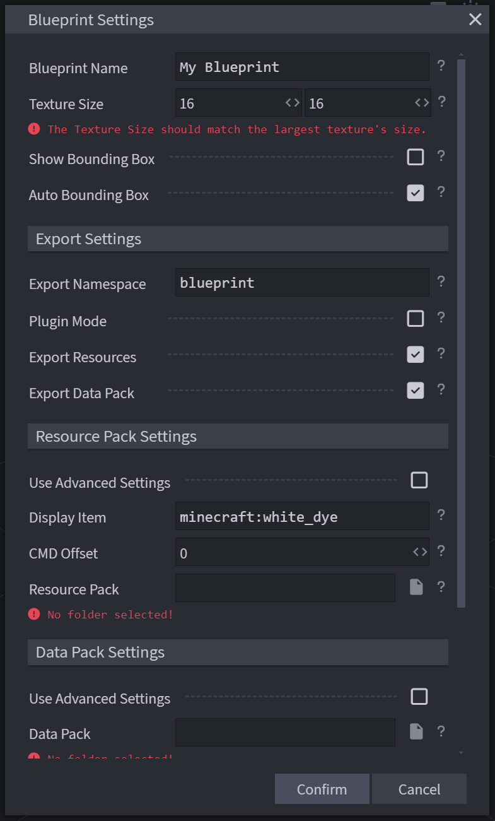Screen dimensions: 495x821
Task: Enable Plugin Mode checkbox
Action: coord(416,319)
